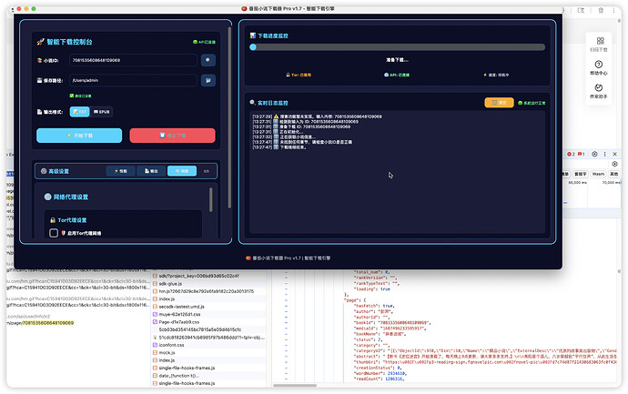The height and width of the screenshot is (394, 628).
Task: Open the highlighted network tab in advanced settings
Action: tap(182, 171)
